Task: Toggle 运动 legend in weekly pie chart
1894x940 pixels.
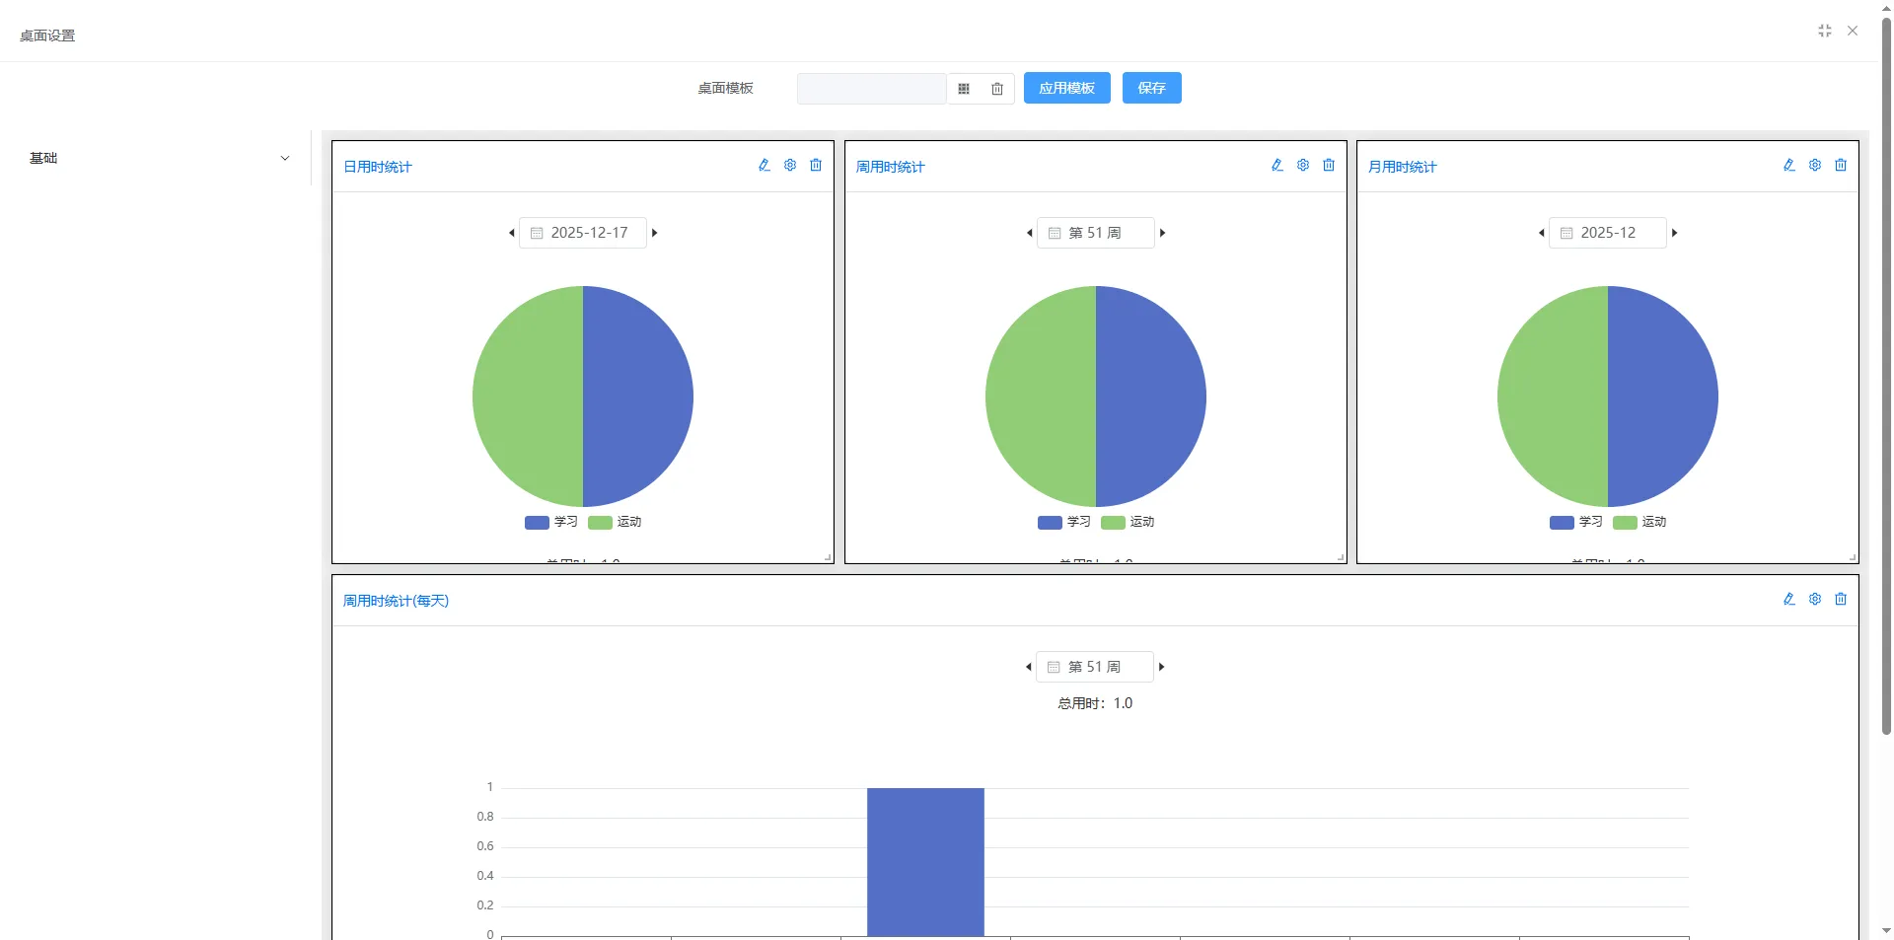Action: [x=1128, y=522]
